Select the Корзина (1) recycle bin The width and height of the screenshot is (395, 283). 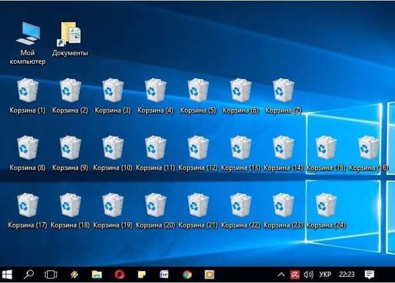point(27,95)
